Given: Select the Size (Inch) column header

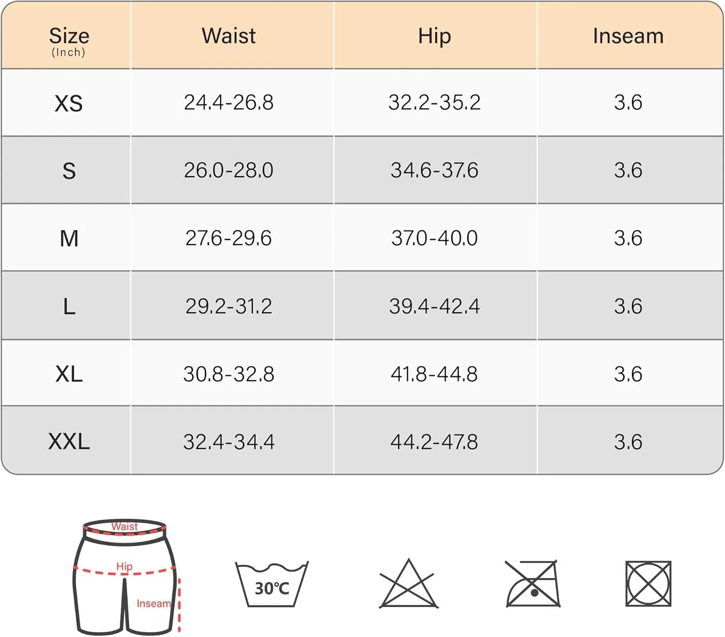Looking at the screenshot, I should click(x=69, y=41).
